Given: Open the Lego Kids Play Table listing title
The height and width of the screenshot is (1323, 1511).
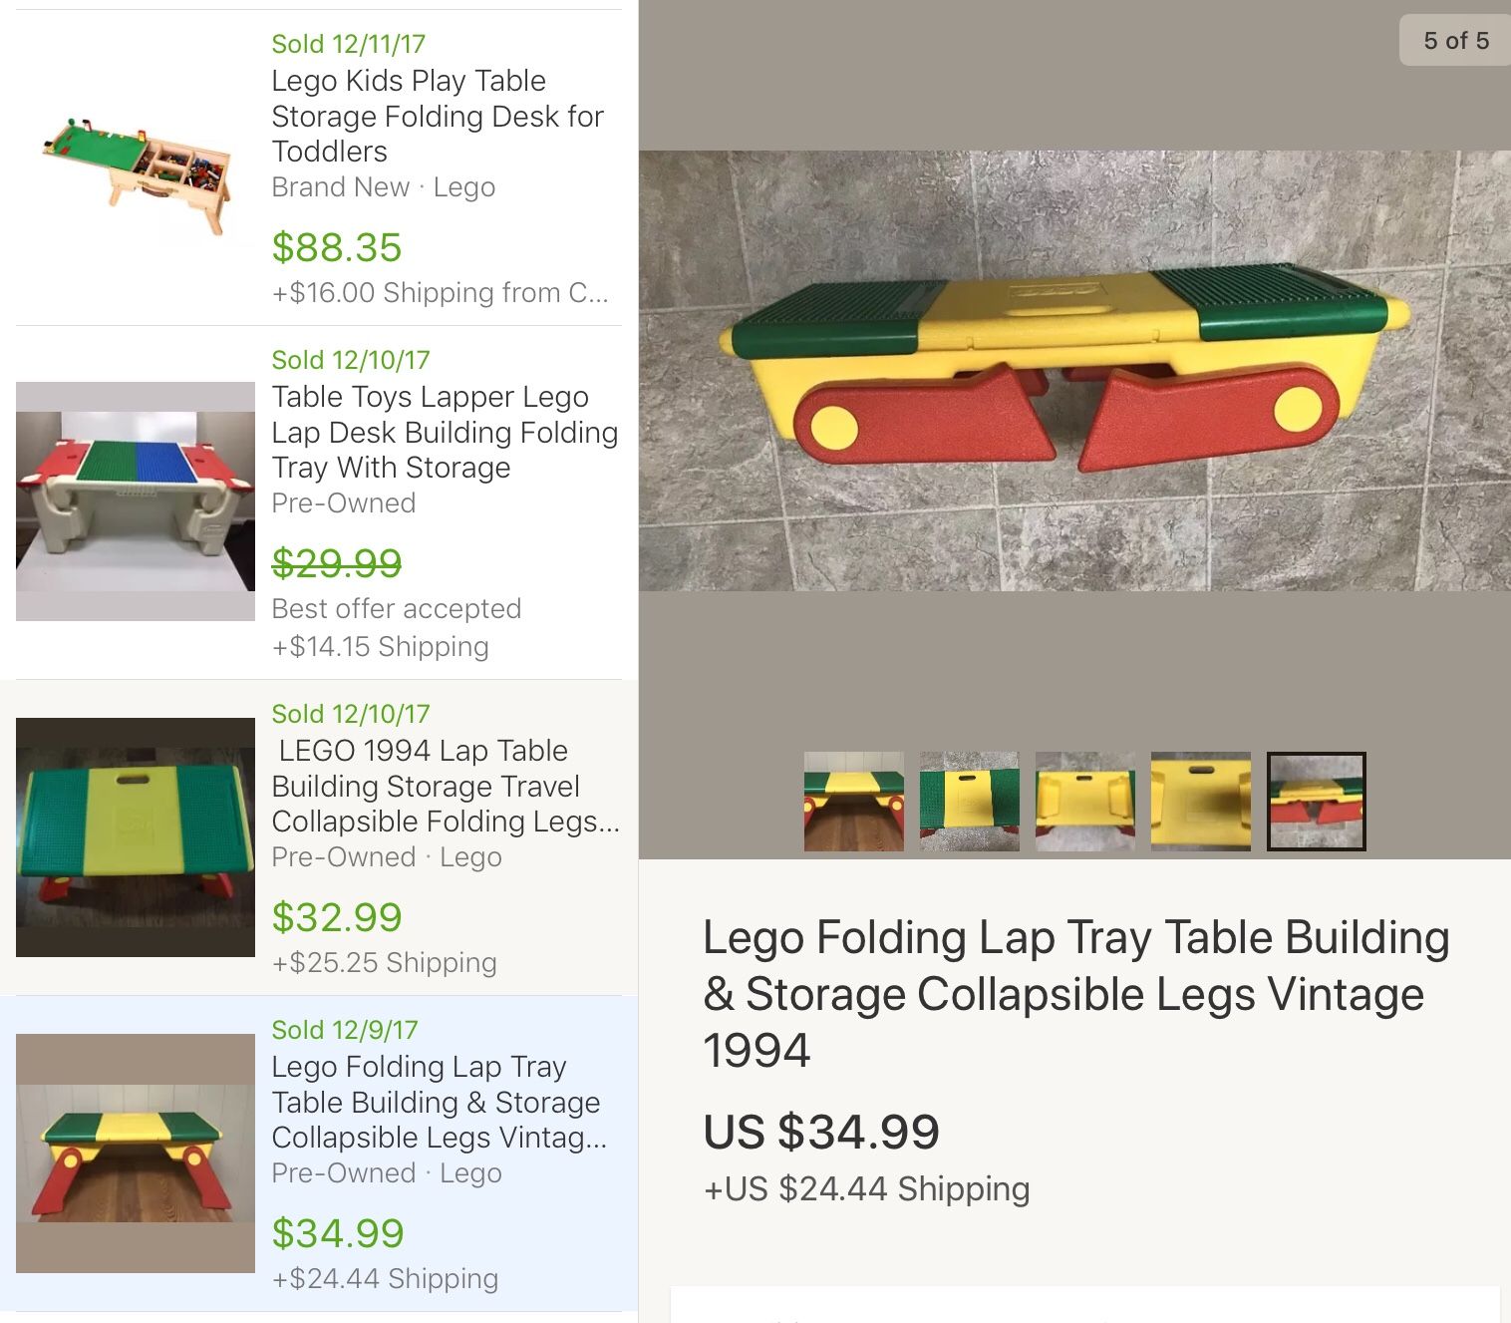Looking at the screenshot, I should point(438,116).
